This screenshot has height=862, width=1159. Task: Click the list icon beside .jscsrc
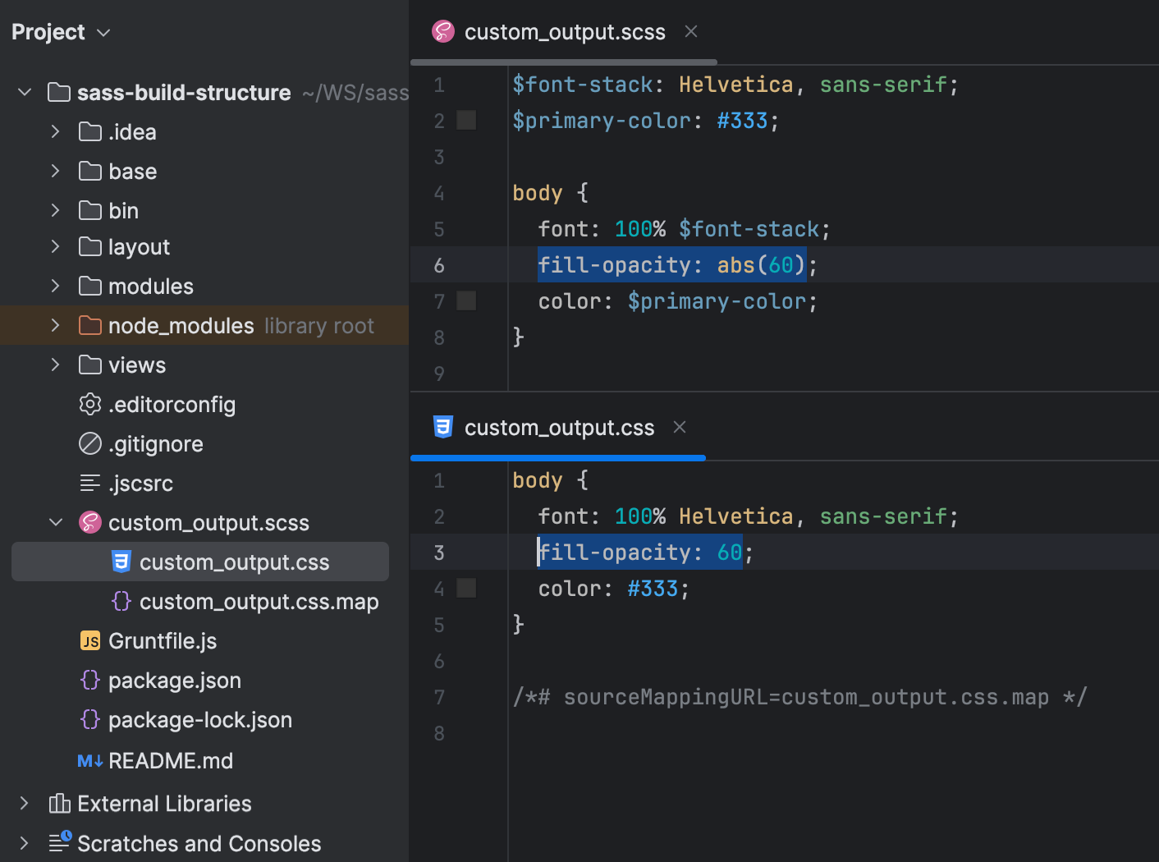coord(89,483)
